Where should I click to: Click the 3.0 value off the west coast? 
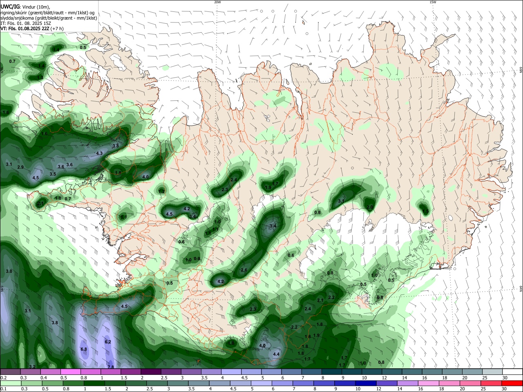pyautogui.click(x=9, y=271)
